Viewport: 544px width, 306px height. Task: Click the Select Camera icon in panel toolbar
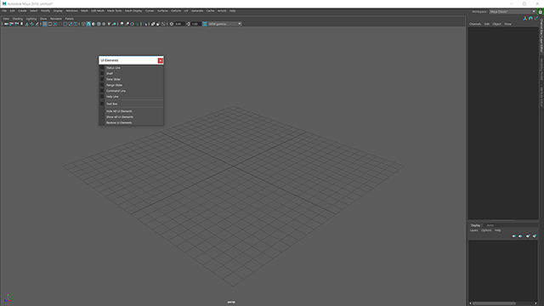(x=6, y=24)
